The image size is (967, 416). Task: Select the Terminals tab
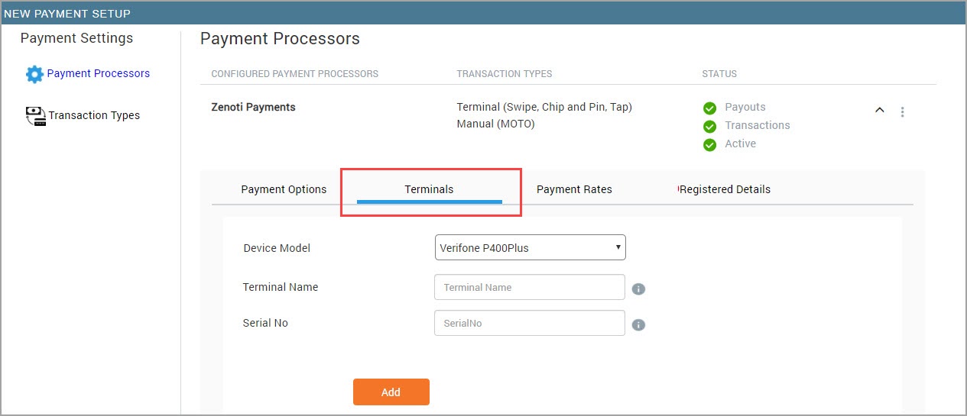(429, 189)
